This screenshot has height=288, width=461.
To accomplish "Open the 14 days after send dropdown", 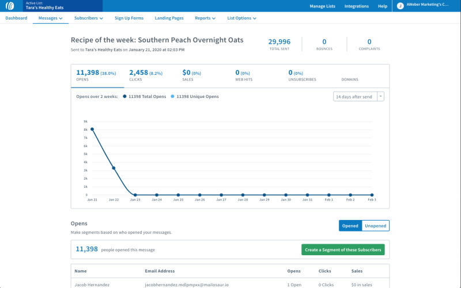I will [x=358, y=97].
